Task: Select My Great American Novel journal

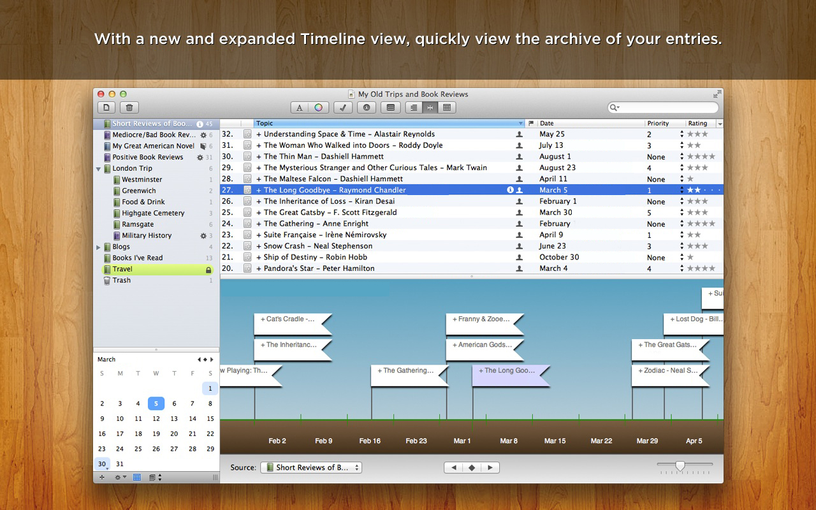Action: click(156, 146)
